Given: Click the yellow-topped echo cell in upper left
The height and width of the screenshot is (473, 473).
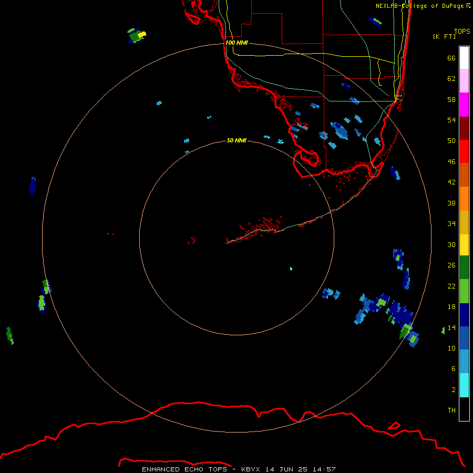Looking at the screenshot, I should [x=137, y=35].
